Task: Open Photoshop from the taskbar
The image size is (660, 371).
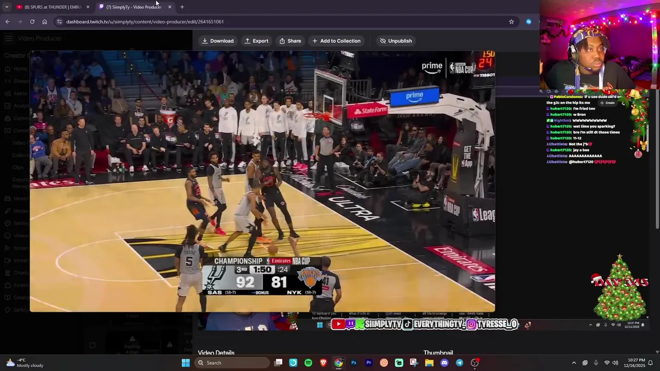Action: click(354, 363)
